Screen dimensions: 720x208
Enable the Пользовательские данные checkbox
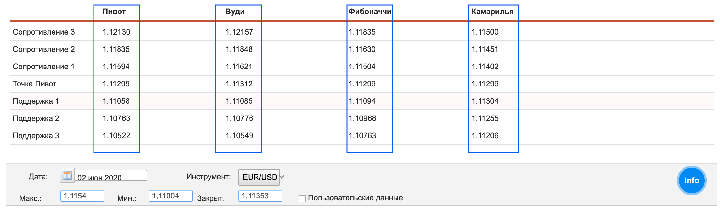coord(302,199)
